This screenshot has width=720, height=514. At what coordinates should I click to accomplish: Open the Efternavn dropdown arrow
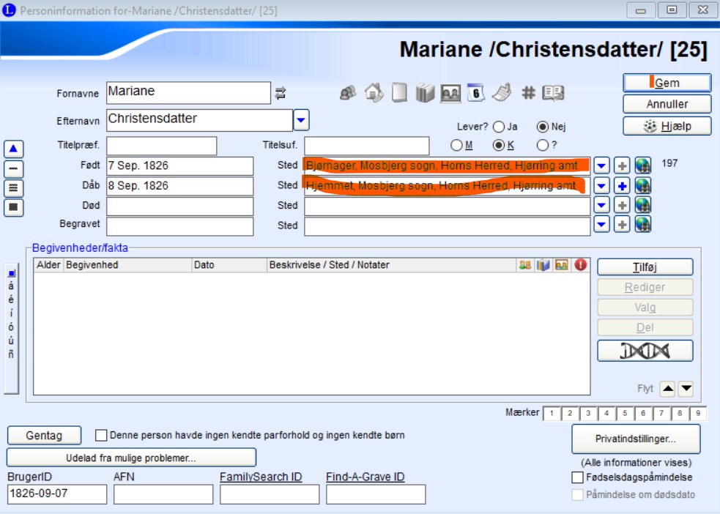coord(301,120)
